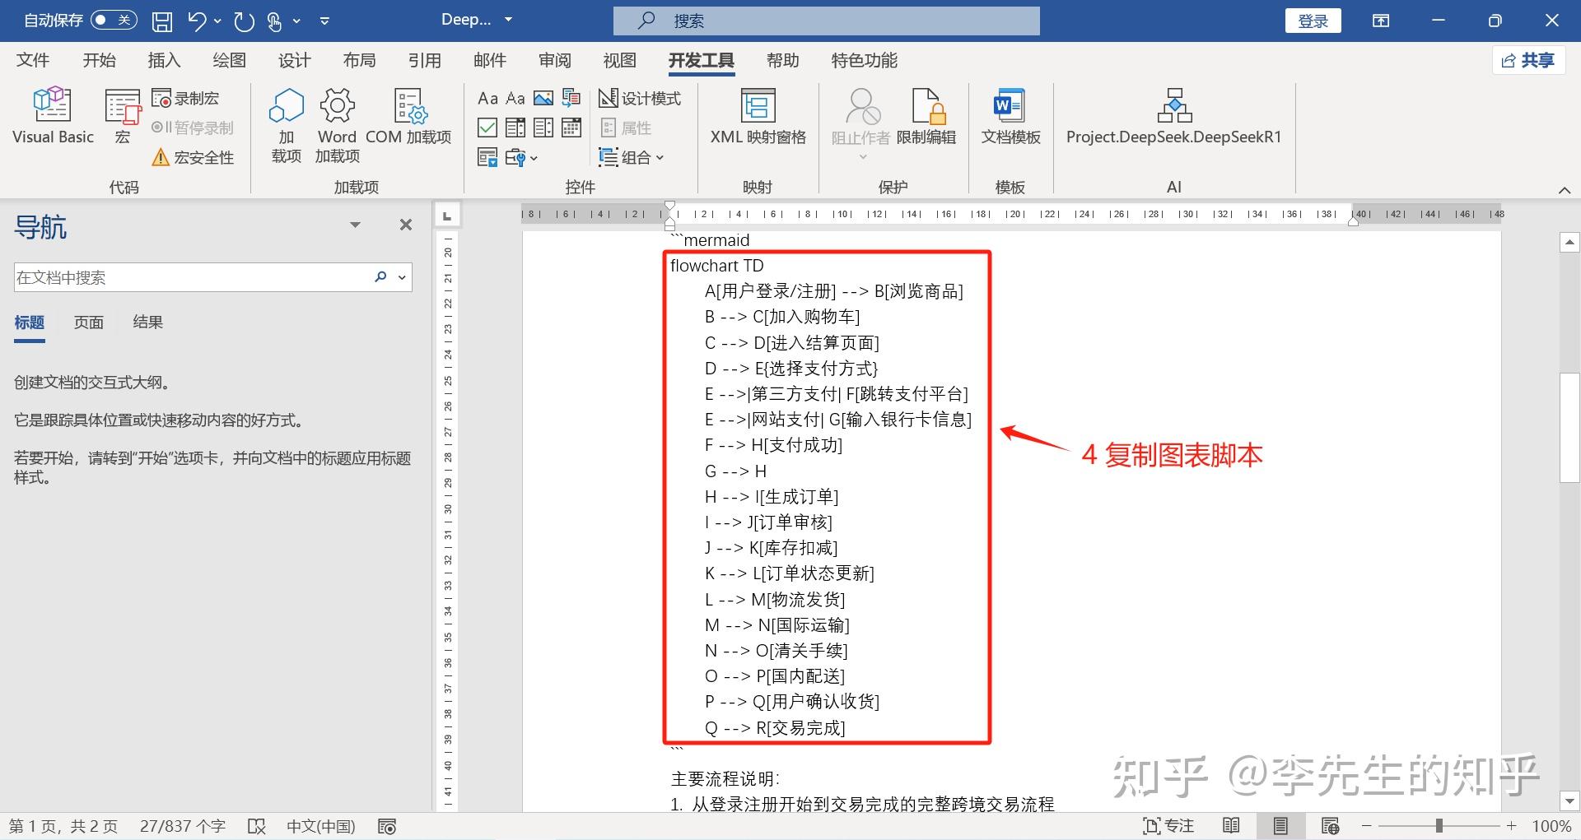
Task: Toggle 设计模式 design mode
Action: click(641, 98)
